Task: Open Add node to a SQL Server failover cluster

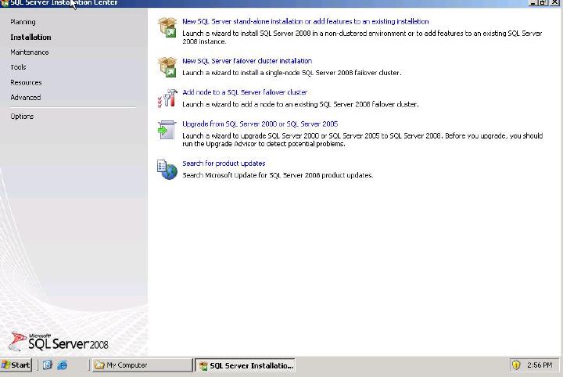Action: point(245,92)
